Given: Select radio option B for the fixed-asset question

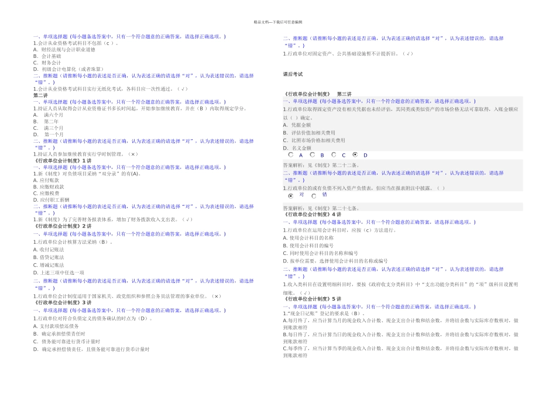Looking at the screenshot, I should (313, 155).
